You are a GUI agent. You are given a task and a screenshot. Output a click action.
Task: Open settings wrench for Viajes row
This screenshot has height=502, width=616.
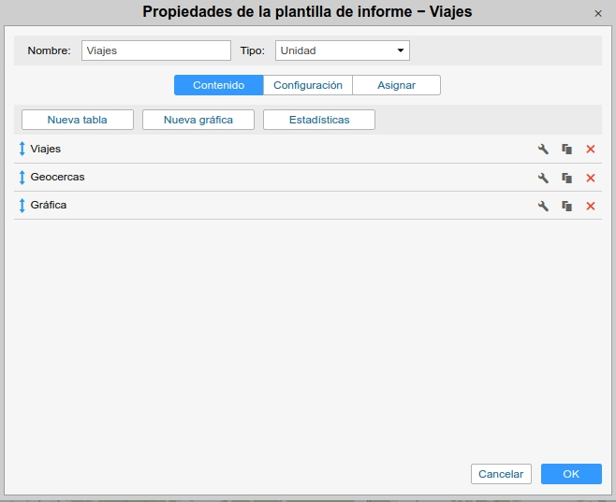[x=543, y=149]
